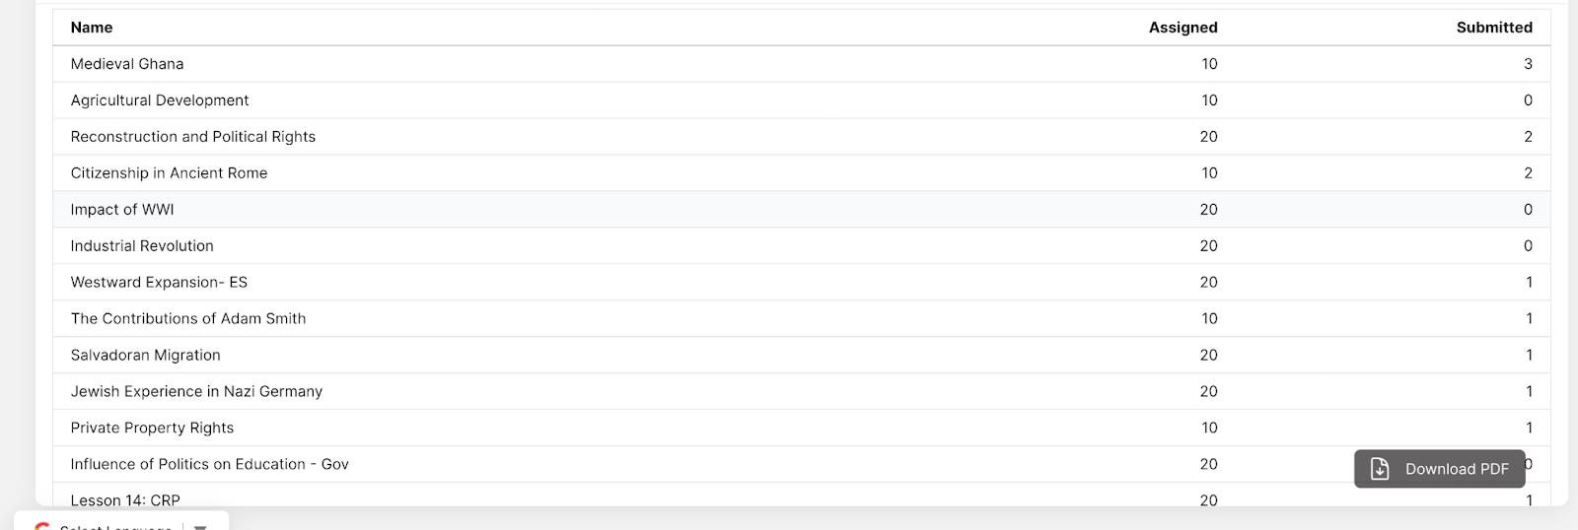Click the PDF file download icon
Image resolution: width=1578 pixels, height=530 pixels.
(1380, 469)
